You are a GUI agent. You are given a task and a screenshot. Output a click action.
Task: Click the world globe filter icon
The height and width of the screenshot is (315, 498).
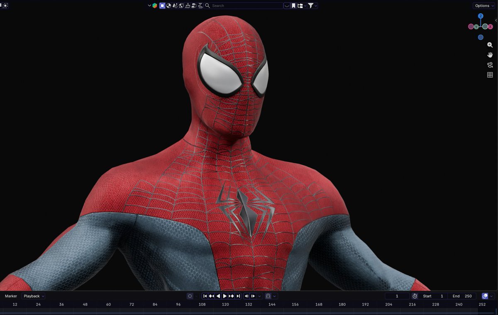coord(181,6)
